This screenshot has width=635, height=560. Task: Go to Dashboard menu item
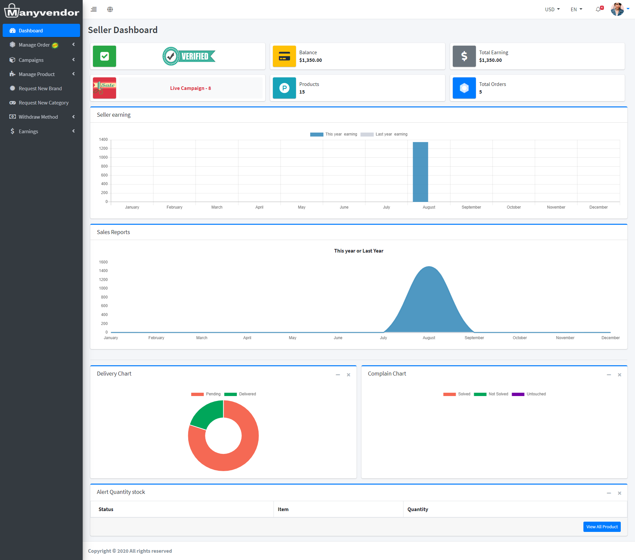[x=41, y=30]
